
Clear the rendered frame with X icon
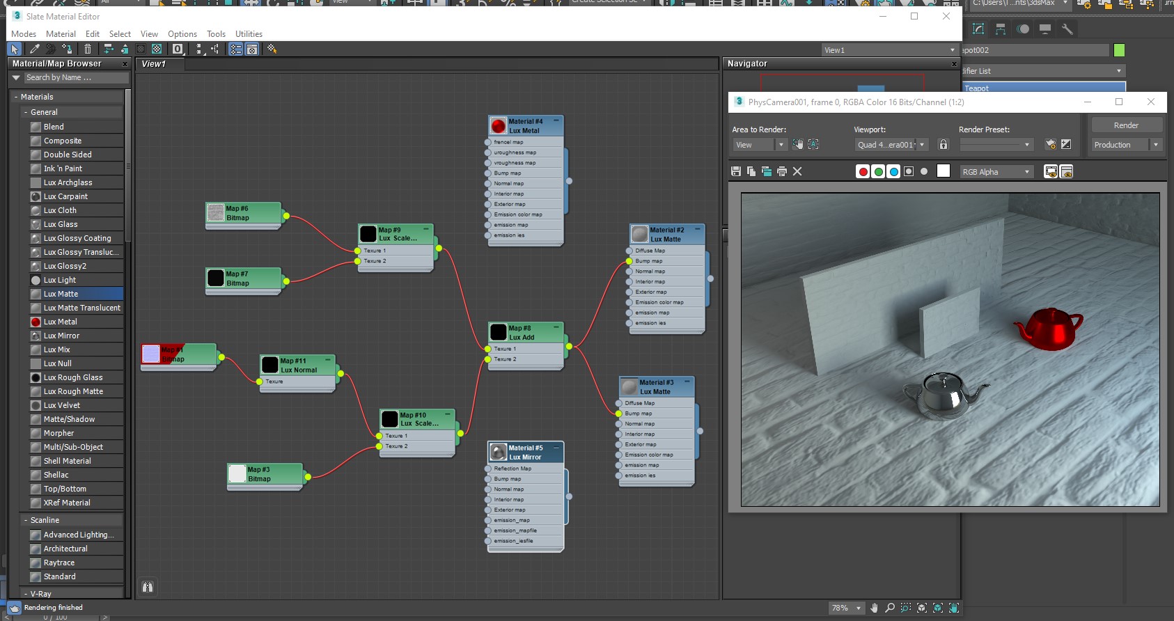pyautogui.click(x=797, y=171)
